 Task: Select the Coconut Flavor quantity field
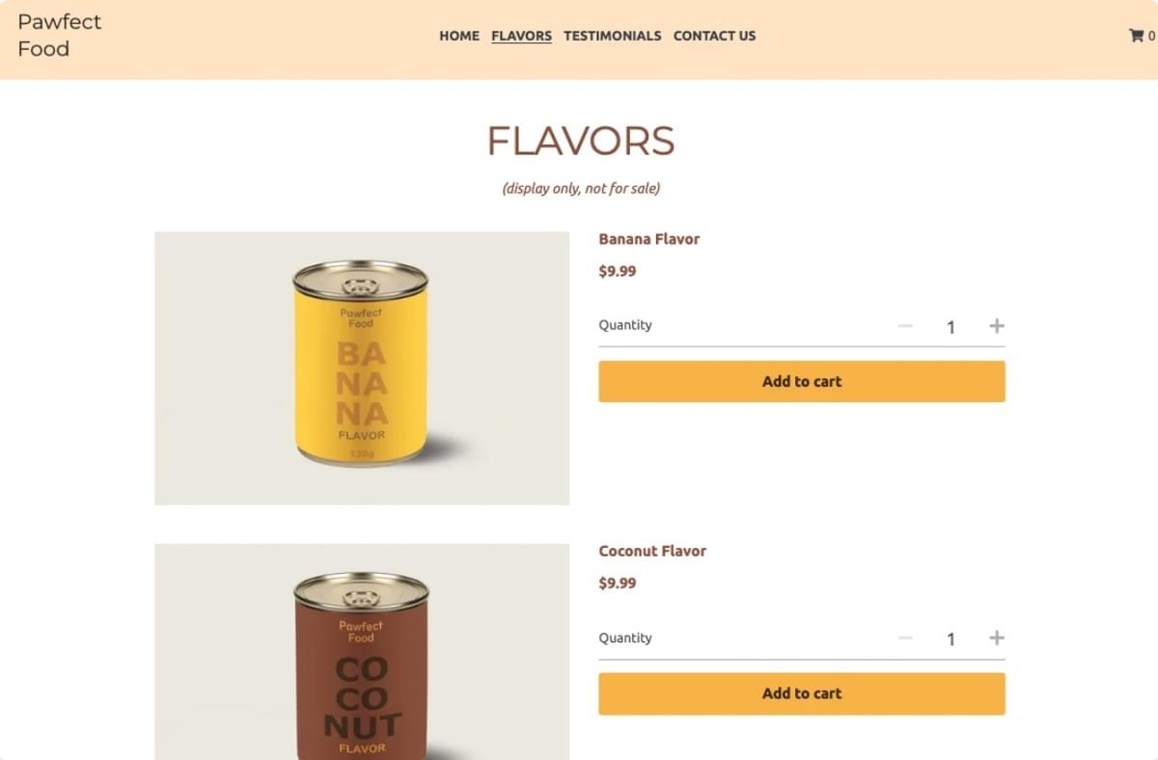pos(951,638)
